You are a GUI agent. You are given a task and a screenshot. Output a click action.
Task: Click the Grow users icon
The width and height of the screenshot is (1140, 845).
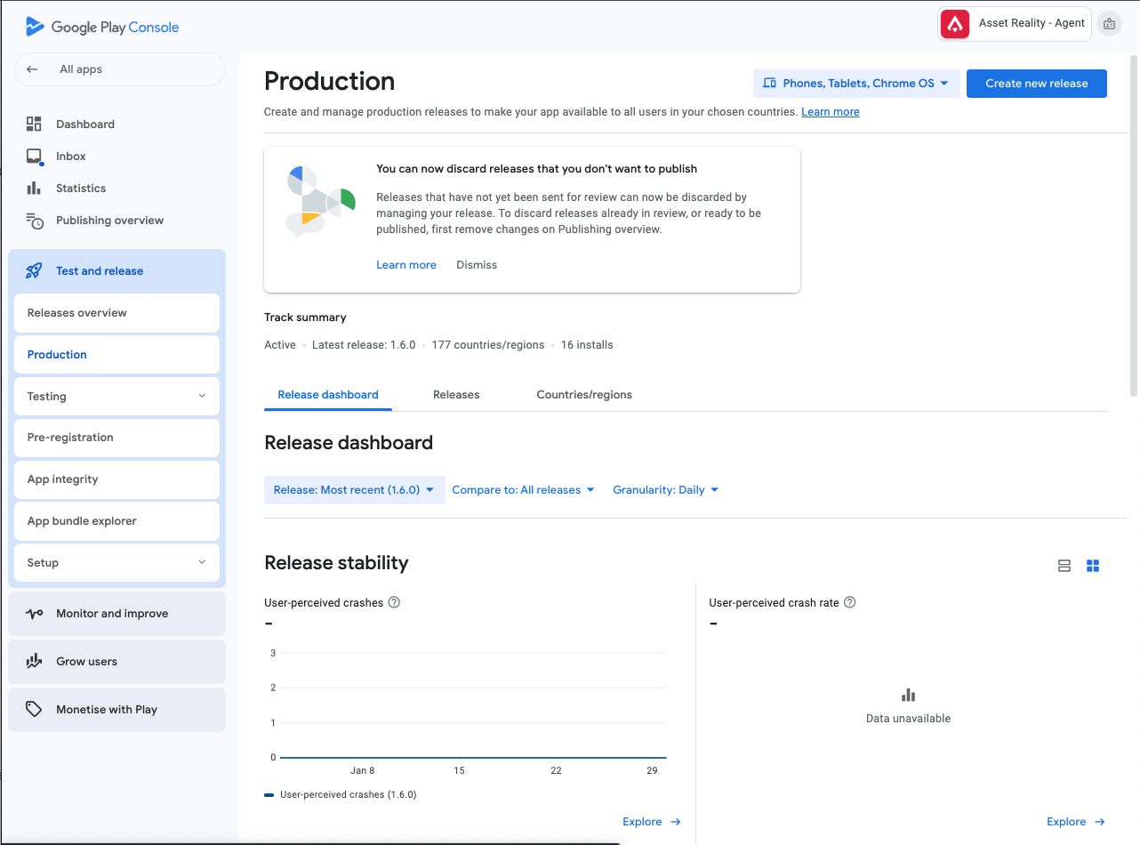pyautogui.click(x=34, y=662)
